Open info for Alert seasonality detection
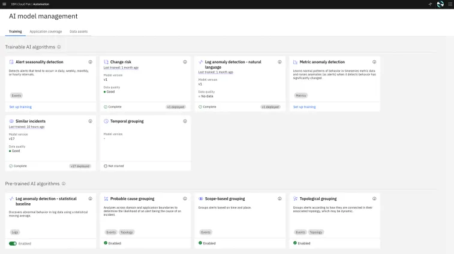The width and height of the screenshot is (454, 254). click(x=91, y=62)
